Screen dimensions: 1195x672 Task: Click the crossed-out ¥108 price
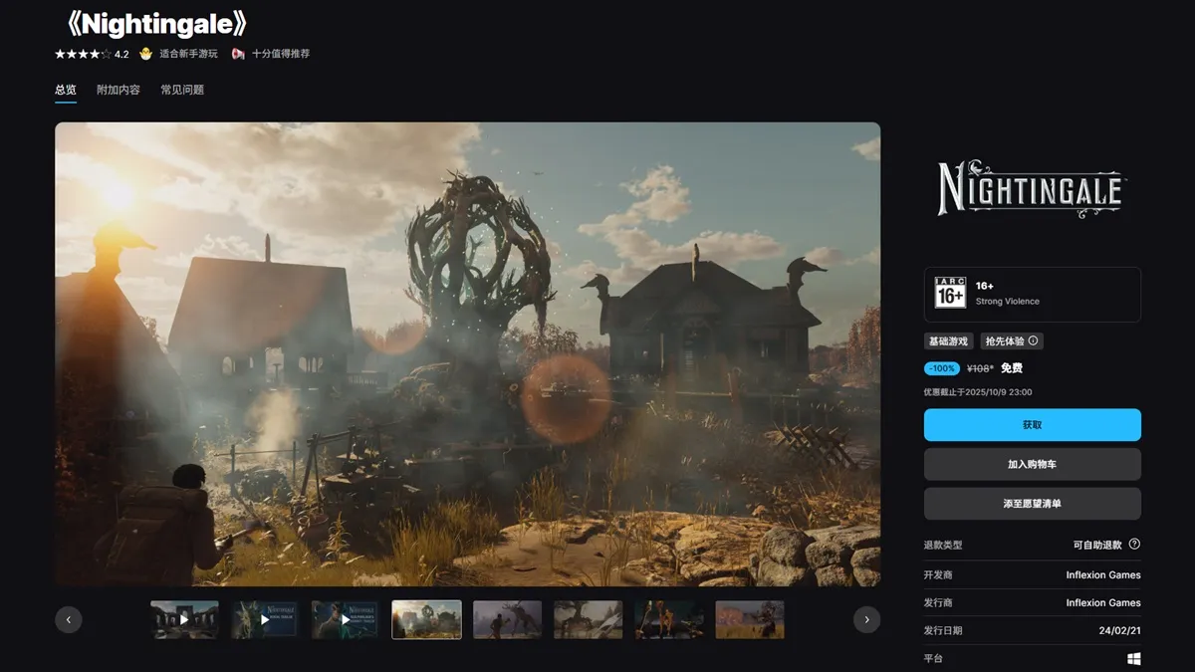980,368
